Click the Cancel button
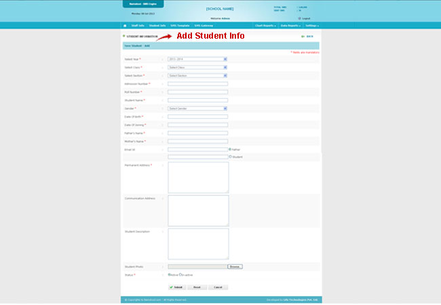The height and width of the screenshot is (305, 441). (218, 287)
